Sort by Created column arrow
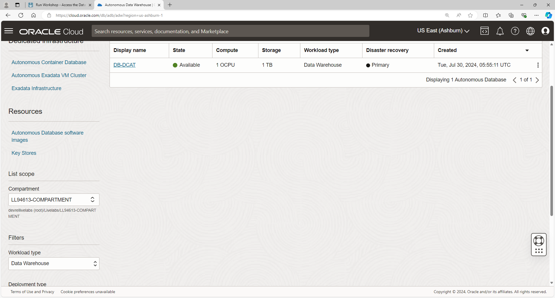The image size is (555, 298). (x=527, y=51)
